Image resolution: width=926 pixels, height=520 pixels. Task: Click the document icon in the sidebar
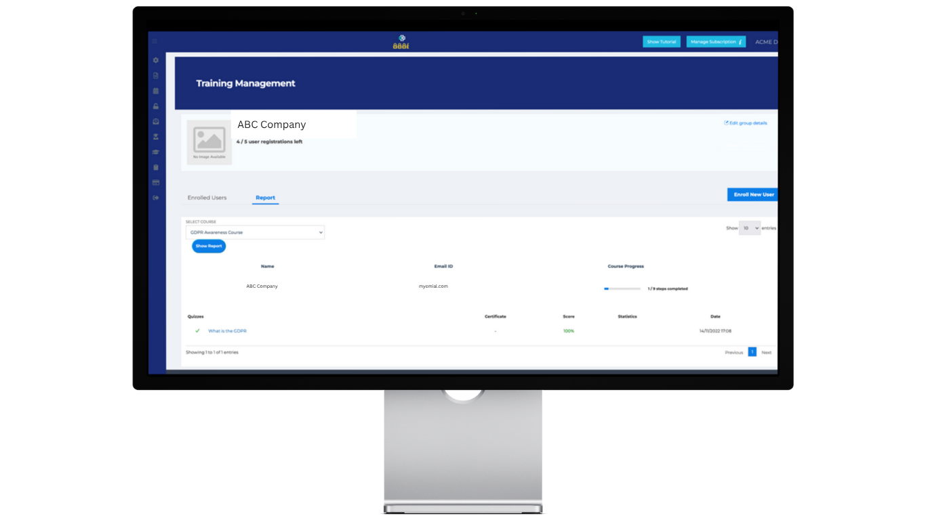(x=155, y=75)
